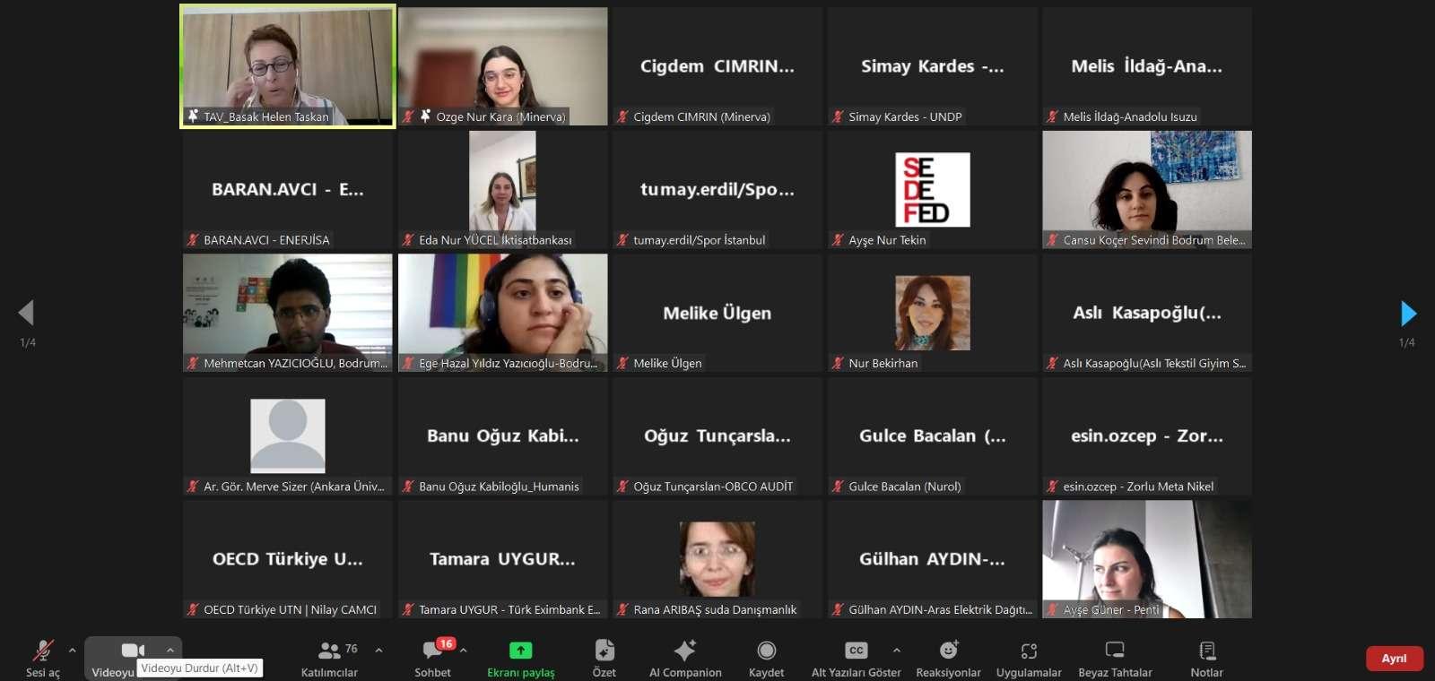Expand caption options arrow next to CC
This screenshot has width=1435, height=681.
(x=897, y=651)
